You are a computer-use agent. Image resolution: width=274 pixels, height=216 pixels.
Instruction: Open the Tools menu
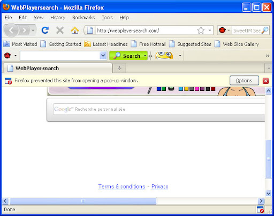point(107,18)
